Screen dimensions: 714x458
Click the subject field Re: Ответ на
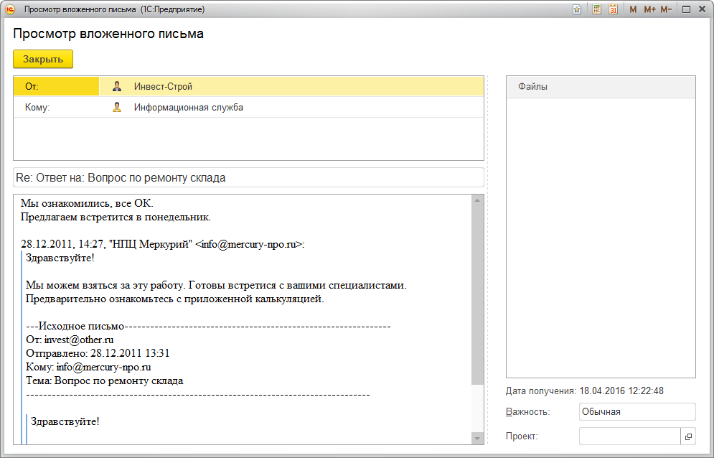click(248, 178)
